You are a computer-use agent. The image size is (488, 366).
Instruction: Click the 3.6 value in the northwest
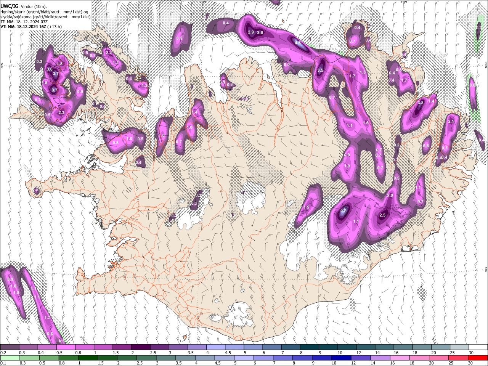click(50, 69)
